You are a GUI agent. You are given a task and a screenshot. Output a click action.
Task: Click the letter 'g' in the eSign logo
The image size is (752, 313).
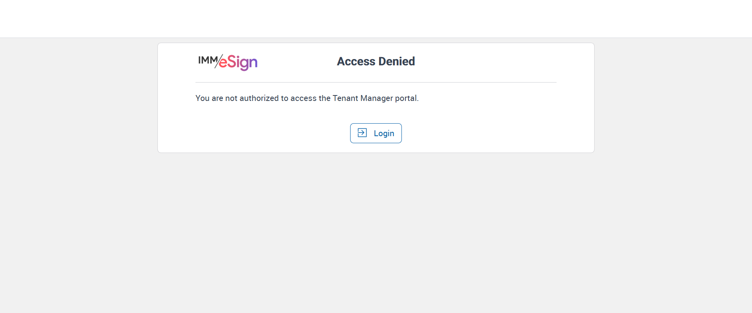click(245, 64)
